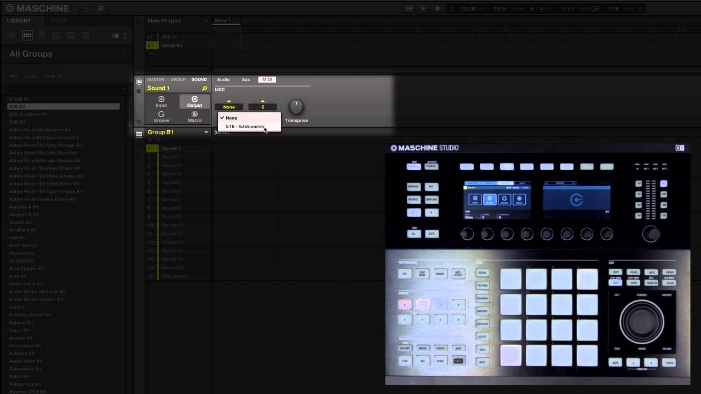Open the MIDI destination dropdown showing None

pos(229,107)
